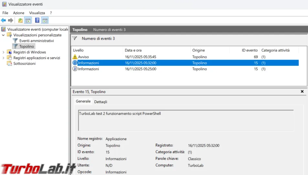Expand Registri applicazioni e servizi node

click(4, 58)
